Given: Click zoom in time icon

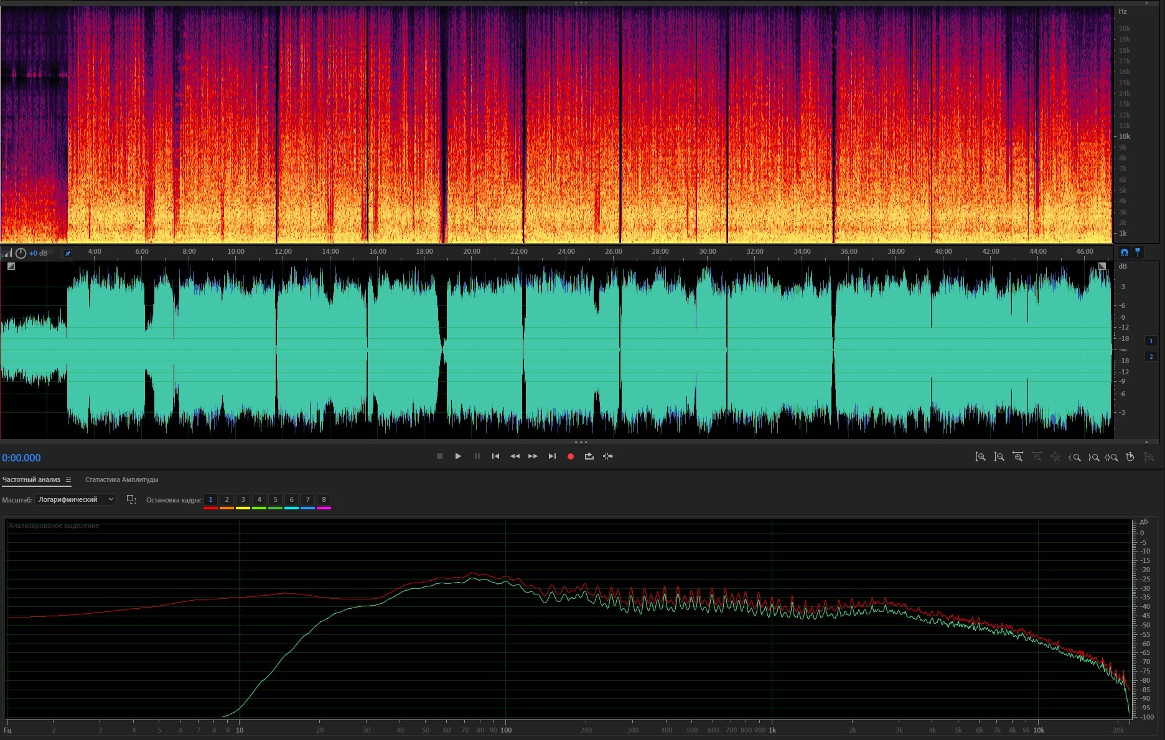Looking at the screenshot, I should tap(1018, 457).
